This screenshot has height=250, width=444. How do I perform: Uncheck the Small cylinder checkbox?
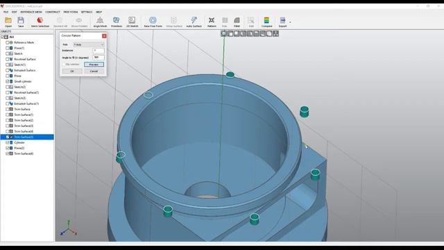coord(8,81)
